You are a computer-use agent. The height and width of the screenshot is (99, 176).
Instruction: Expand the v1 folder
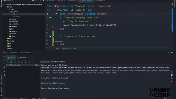[12, 14]
